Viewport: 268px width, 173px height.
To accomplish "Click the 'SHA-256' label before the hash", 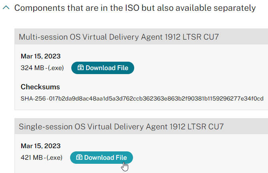I will [x=33, y=99].
